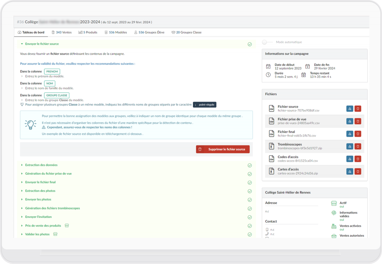Screen dimensions: 382x264
Task: Click file name trombinoscopes-bf3e5d1927.zip
Action: [x=300, y=148]
